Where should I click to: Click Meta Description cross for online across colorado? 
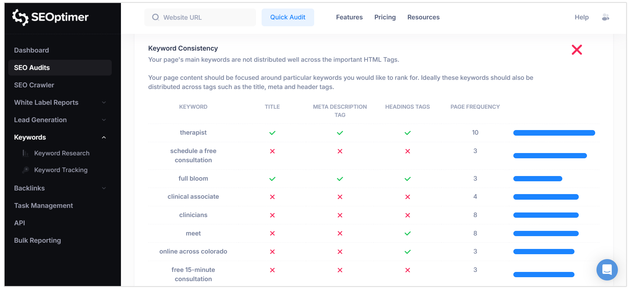[340, 252]
